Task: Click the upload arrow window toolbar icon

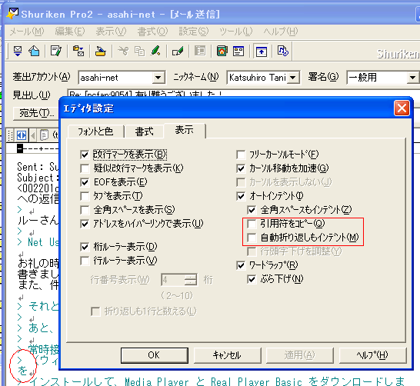Action: point(261,51)
